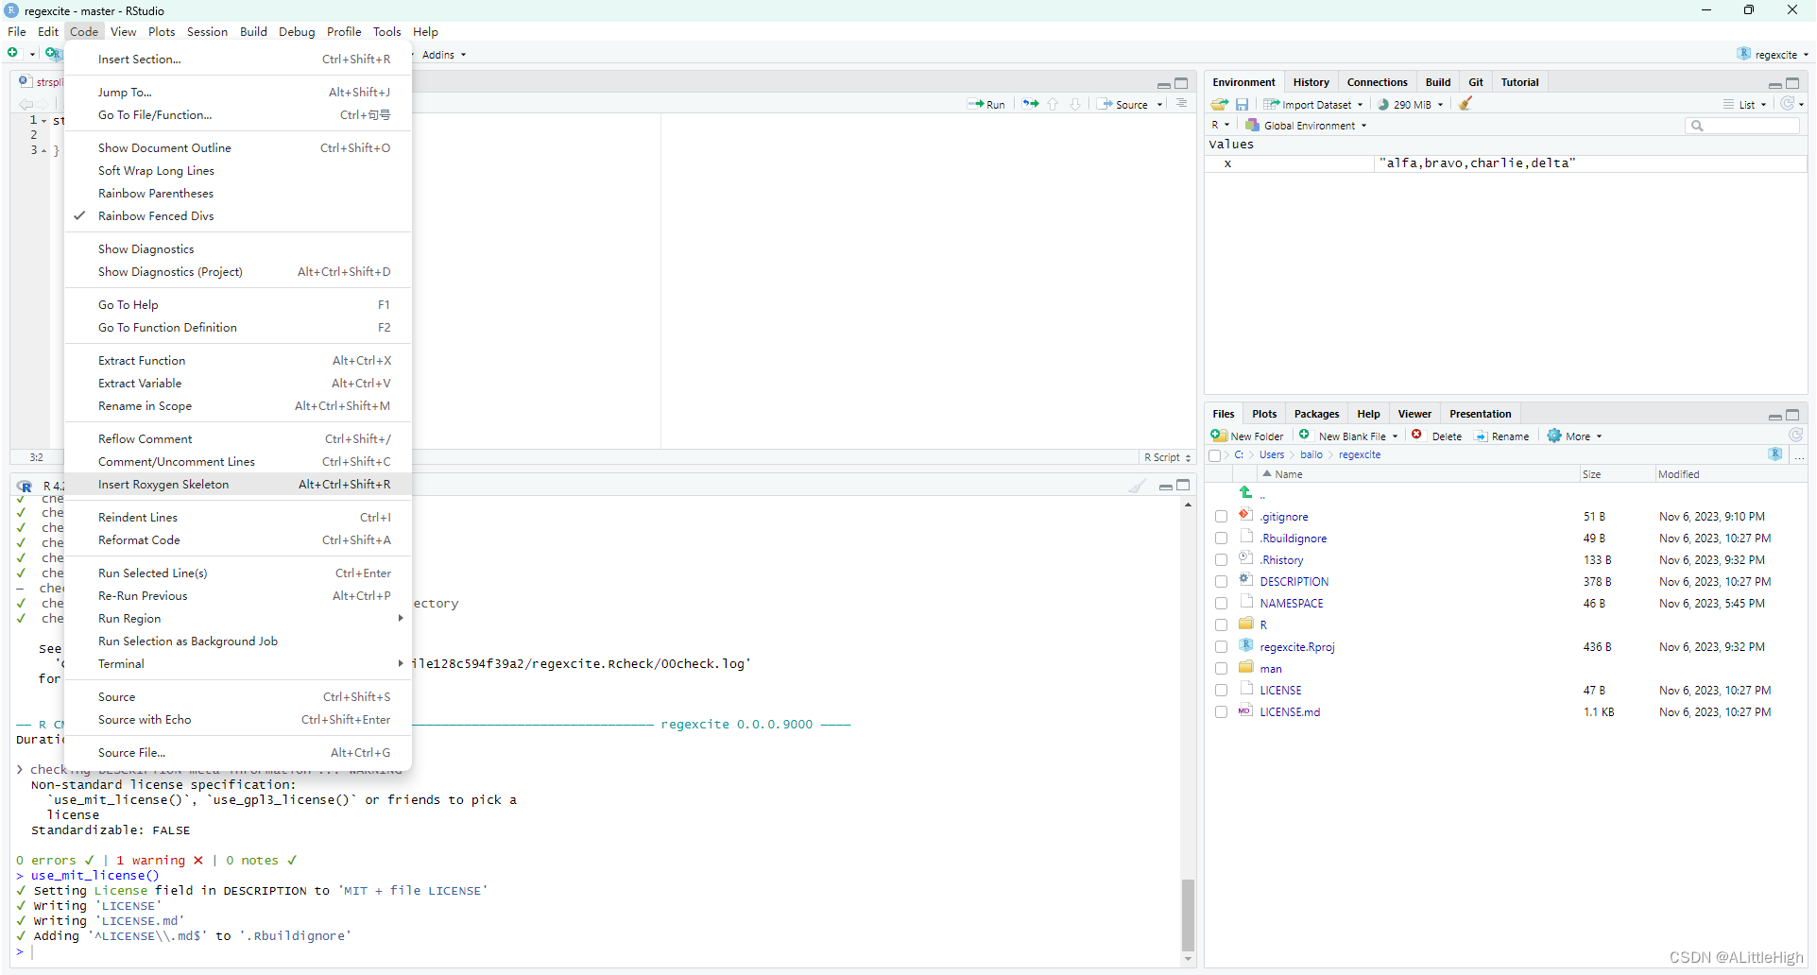Switch to the History tab
Viewport: 1817px width, 975px height.
tap(1311, 82)
